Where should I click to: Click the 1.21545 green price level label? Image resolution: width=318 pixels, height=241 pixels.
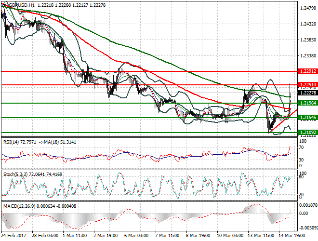pyautogui.click(x=307, y=118)
